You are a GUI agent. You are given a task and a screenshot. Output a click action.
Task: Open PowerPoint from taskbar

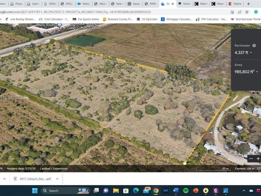click(196, 191)
